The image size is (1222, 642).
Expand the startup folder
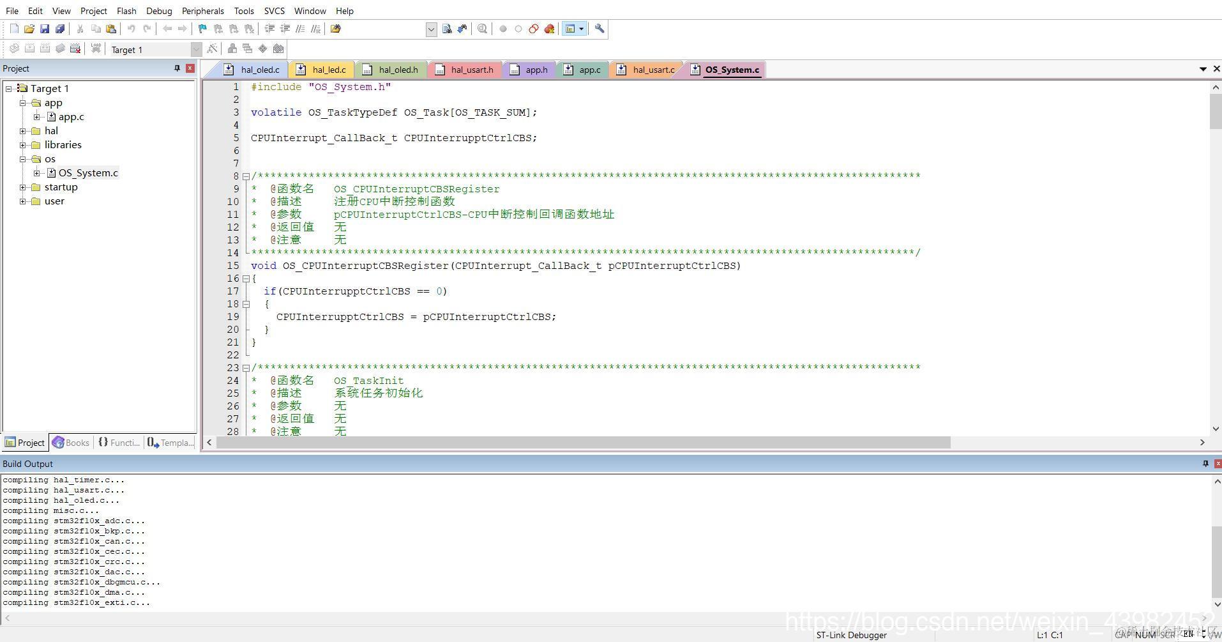(x=23, y=187)
